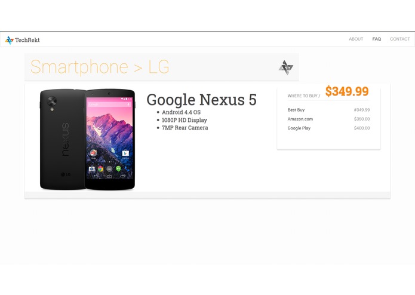The image size is (415, 295).
Task: Click the Amazon.com $350.00 price
Action: pyautogui.click(x=362, y=119)
